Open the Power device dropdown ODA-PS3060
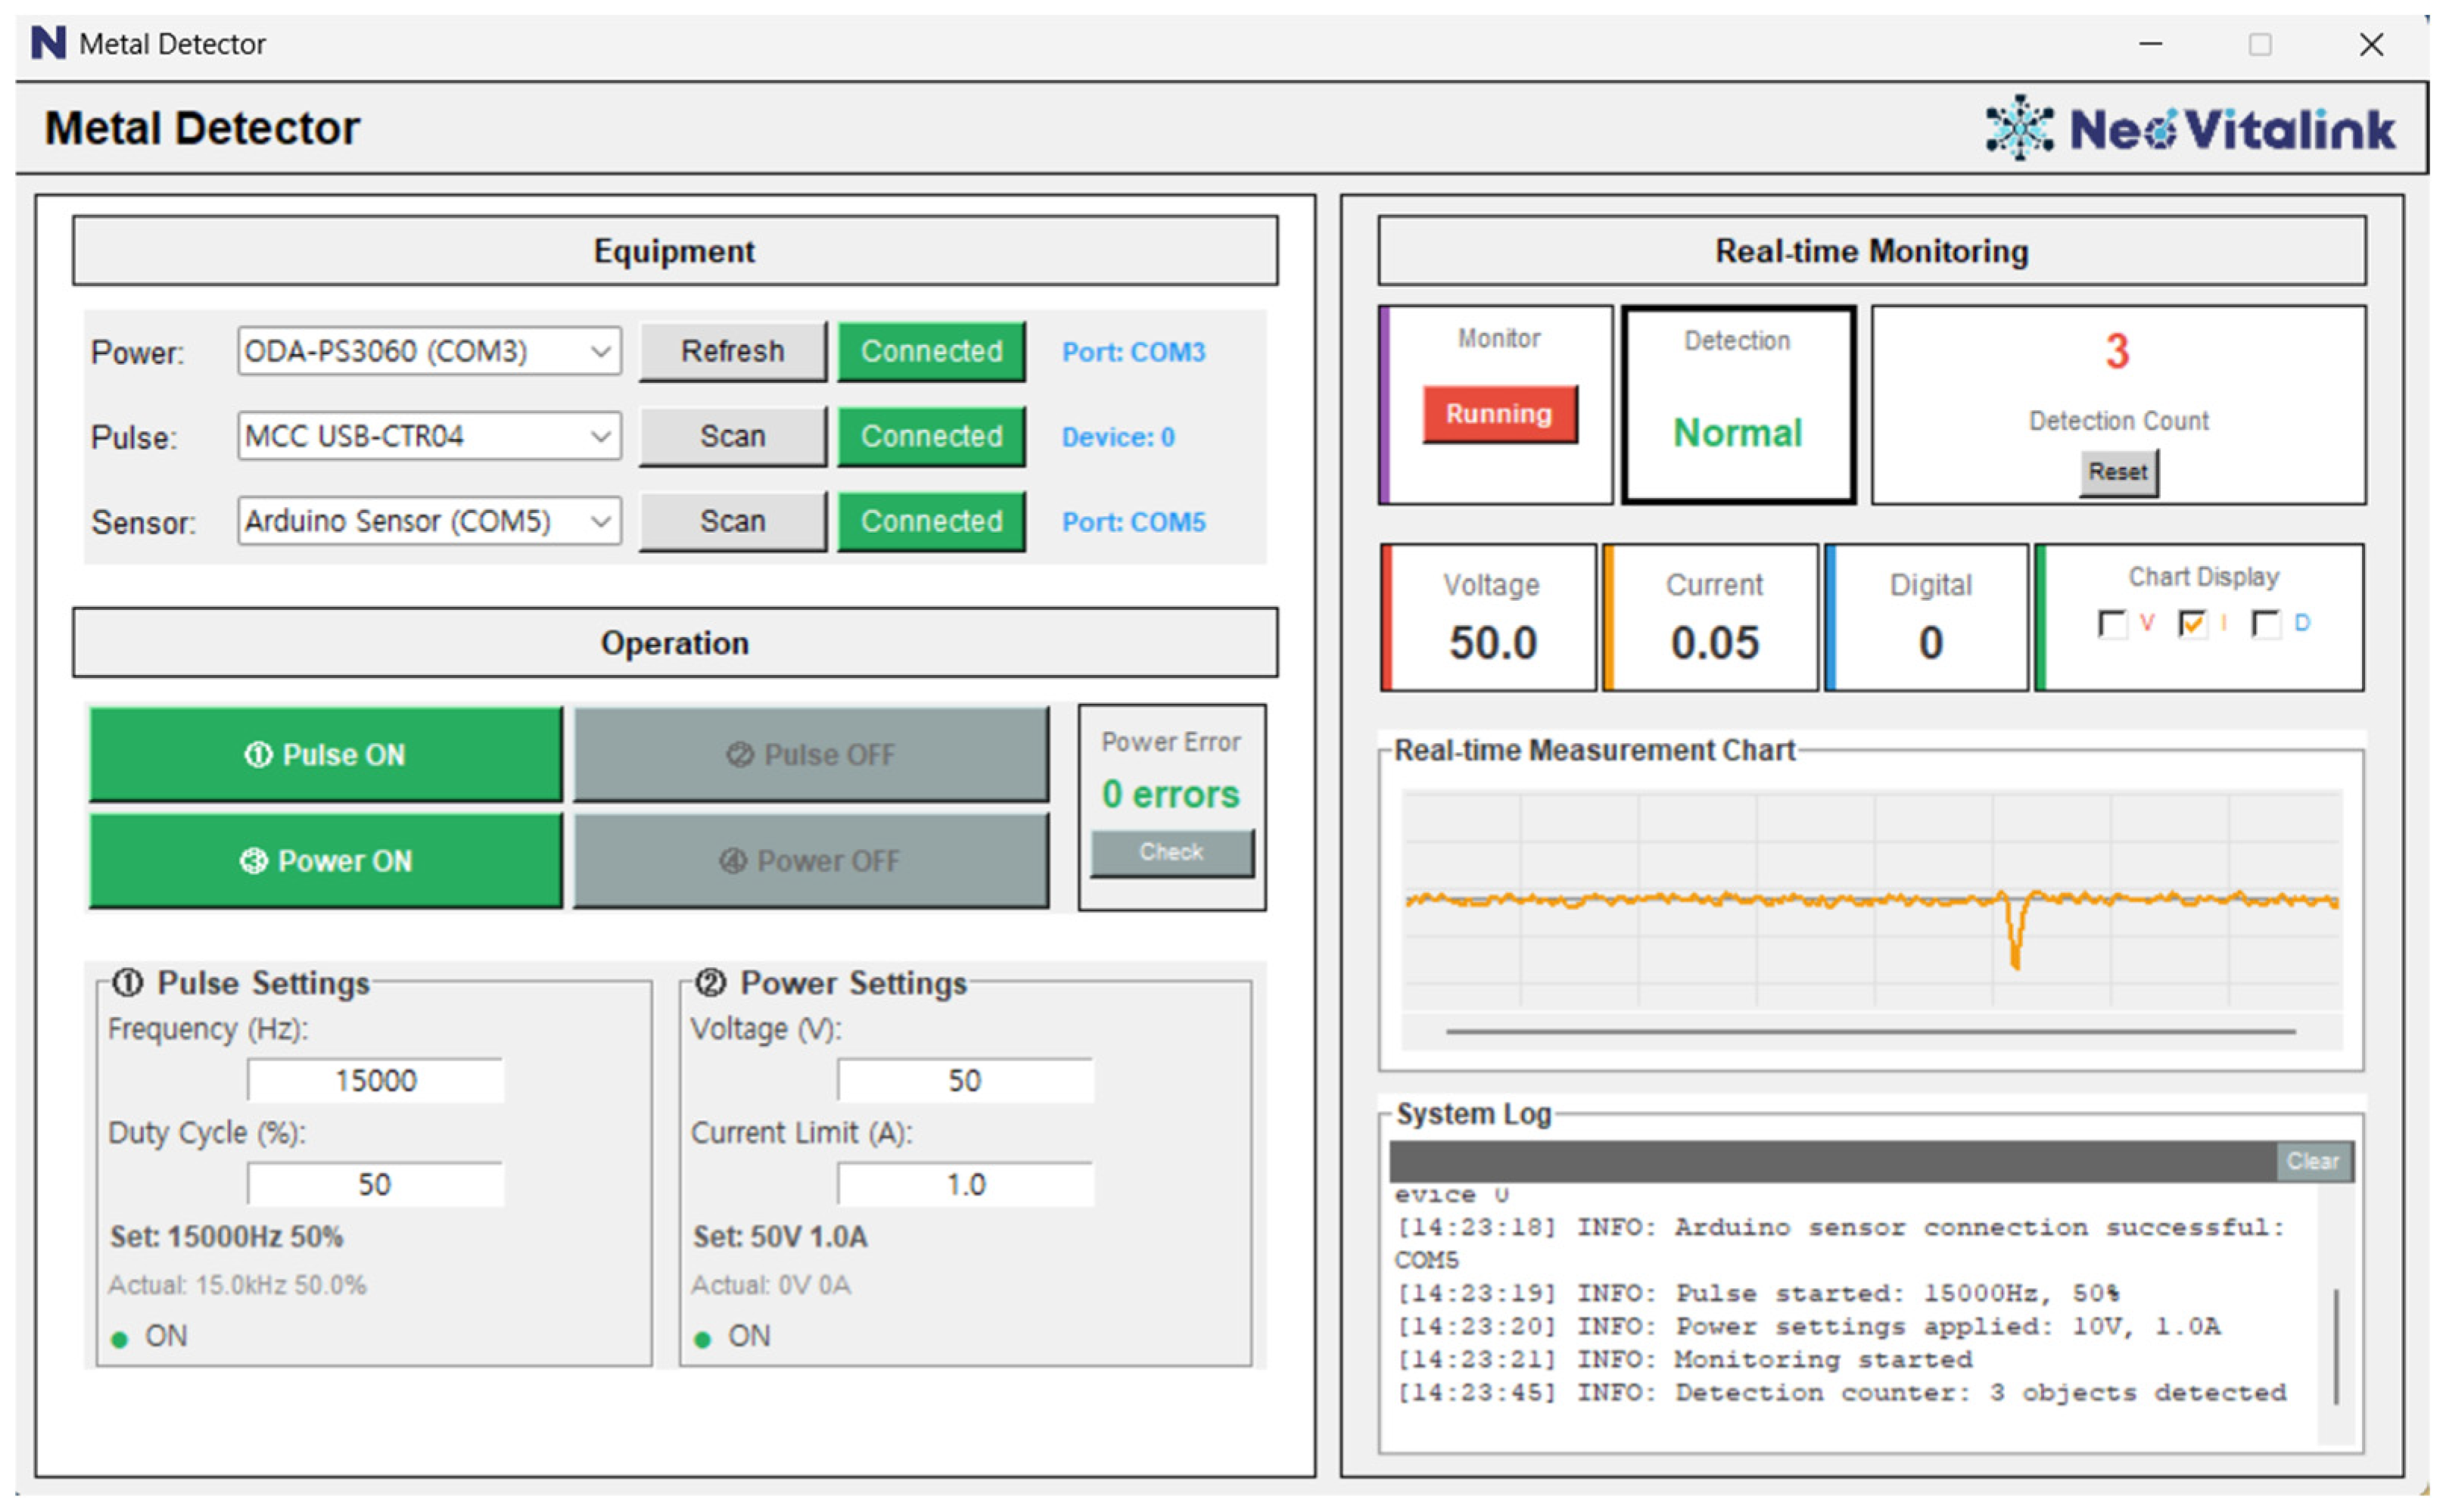This screenshot has height=1512, width=2443. coord(429,351)
